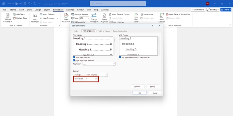Click the Insert Footnote icon

pyautogui.click(x=35, y=17)
